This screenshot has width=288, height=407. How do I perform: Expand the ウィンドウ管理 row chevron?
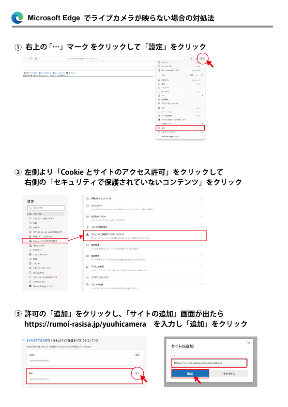201,285
